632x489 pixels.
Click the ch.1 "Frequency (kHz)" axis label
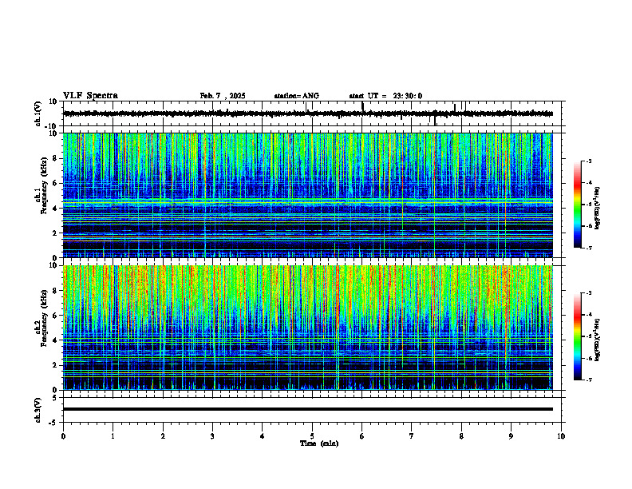click(44, 185)
